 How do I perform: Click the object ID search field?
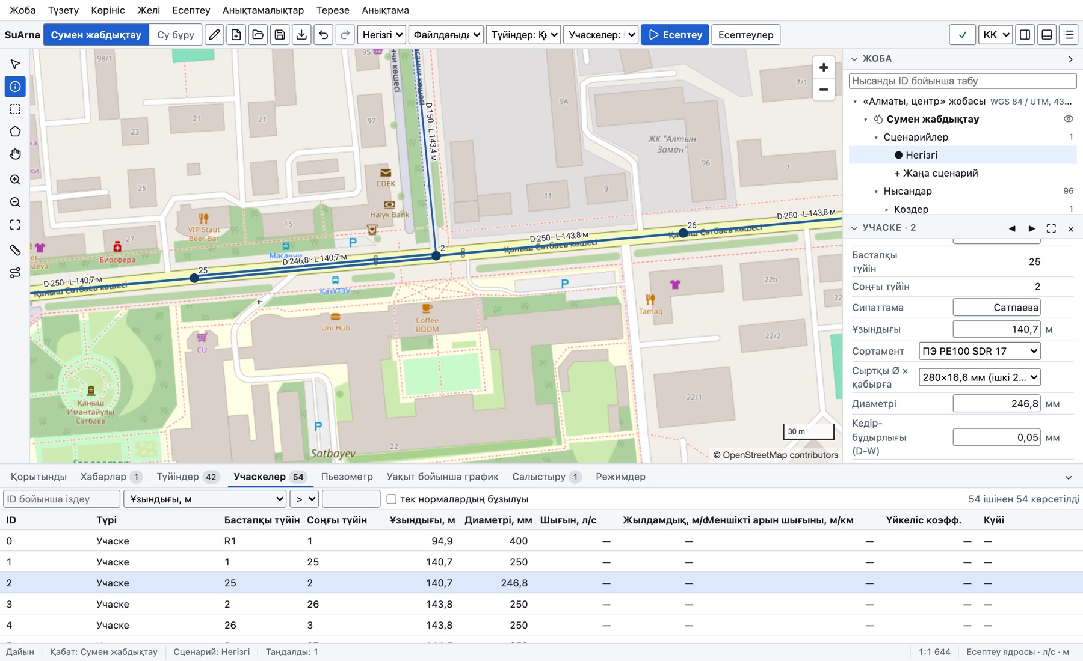963,81
